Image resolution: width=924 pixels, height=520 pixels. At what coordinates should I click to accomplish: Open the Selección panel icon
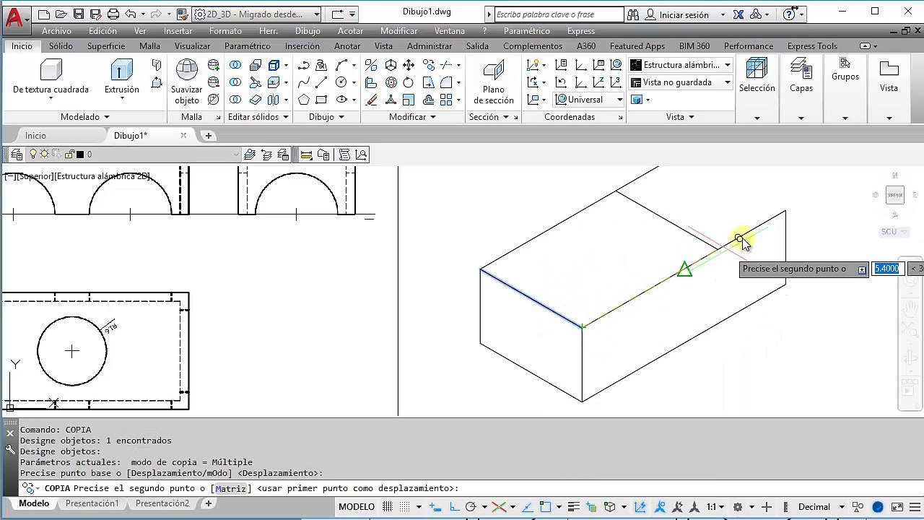[757, 76]
